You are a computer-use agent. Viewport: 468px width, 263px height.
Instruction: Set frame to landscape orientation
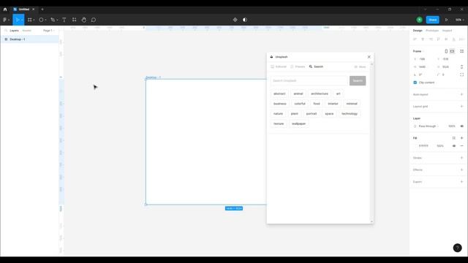pos(453,51)
